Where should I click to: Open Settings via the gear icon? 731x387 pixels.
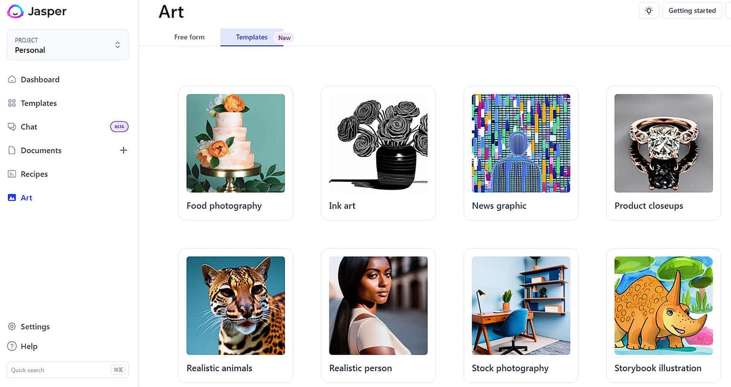12,326
